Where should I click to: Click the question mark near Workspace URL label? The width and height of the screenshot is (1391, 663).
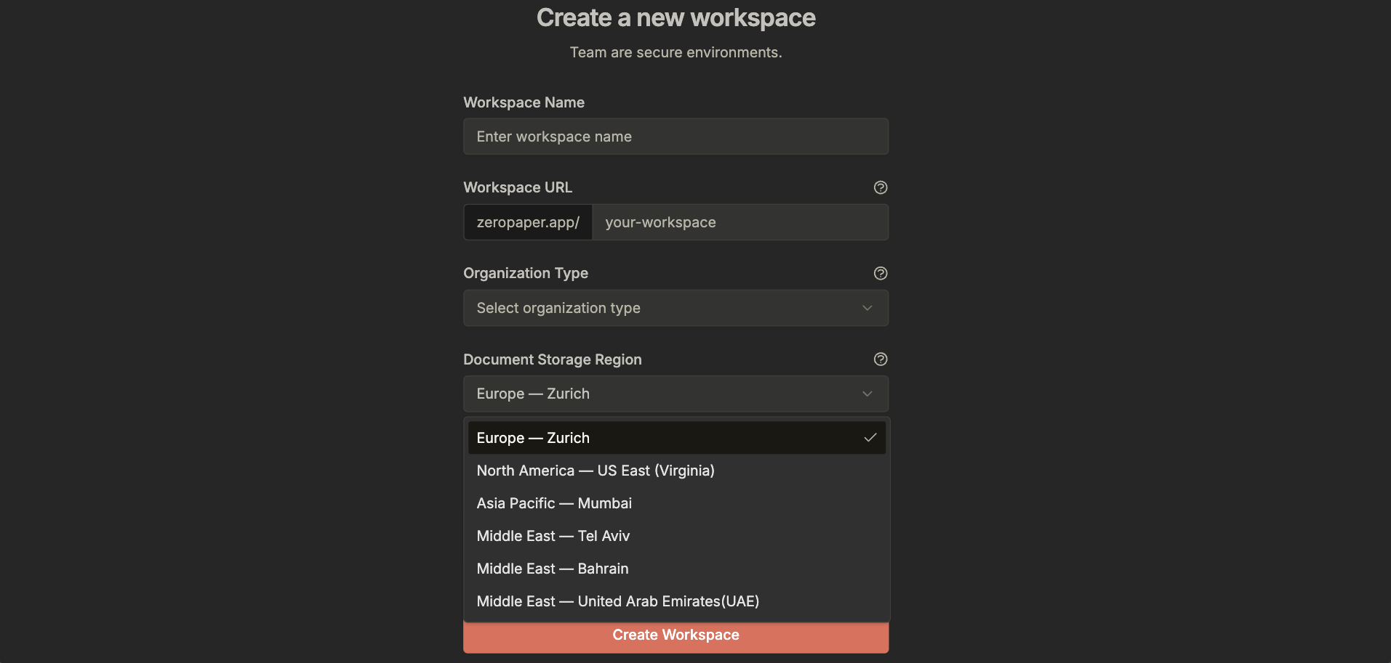coord(880,187)
